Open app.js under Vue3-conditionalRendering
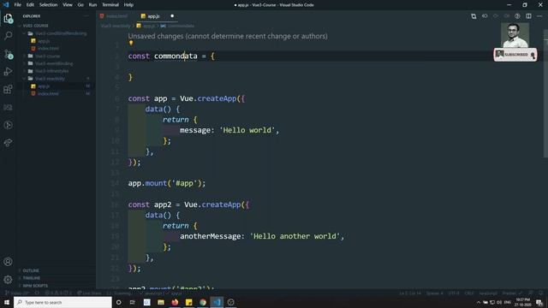This screenshot has width=548, height=308. pyautogui.click(x=44, y=41)
